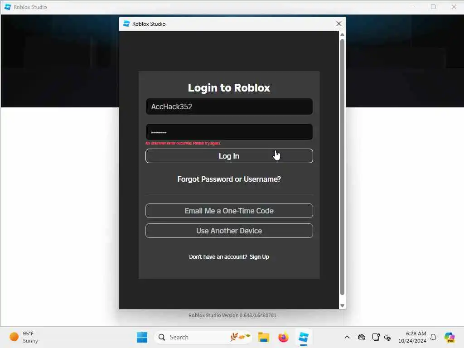Click the login dialog scrollbar down arrow
The height and width of the screenshot is (348, 464).
(x=343, y=306)
